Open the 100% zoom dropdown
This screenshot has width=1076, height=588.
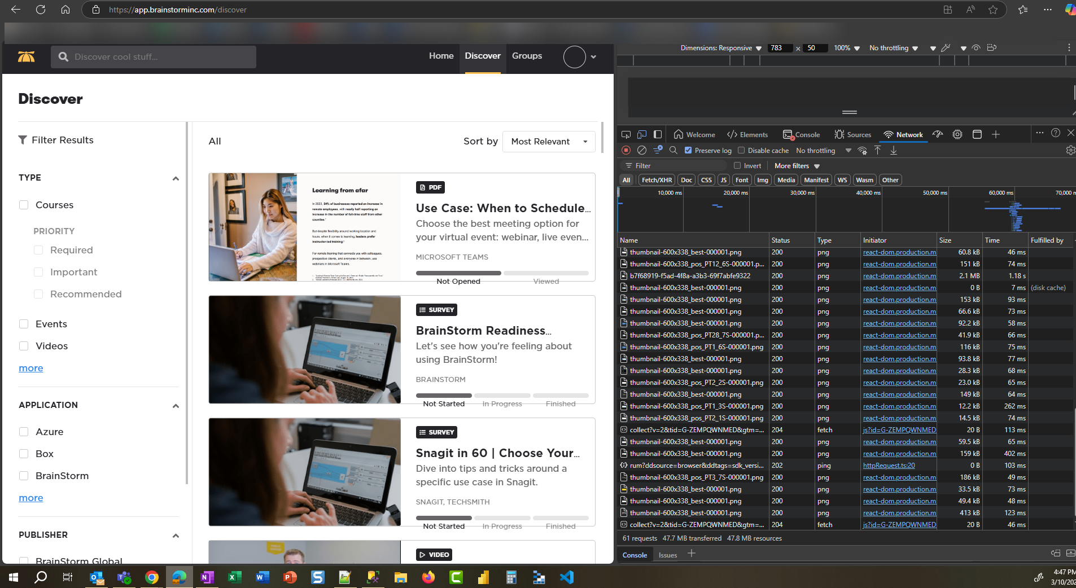pyautogui.click(x=847, y=48)
